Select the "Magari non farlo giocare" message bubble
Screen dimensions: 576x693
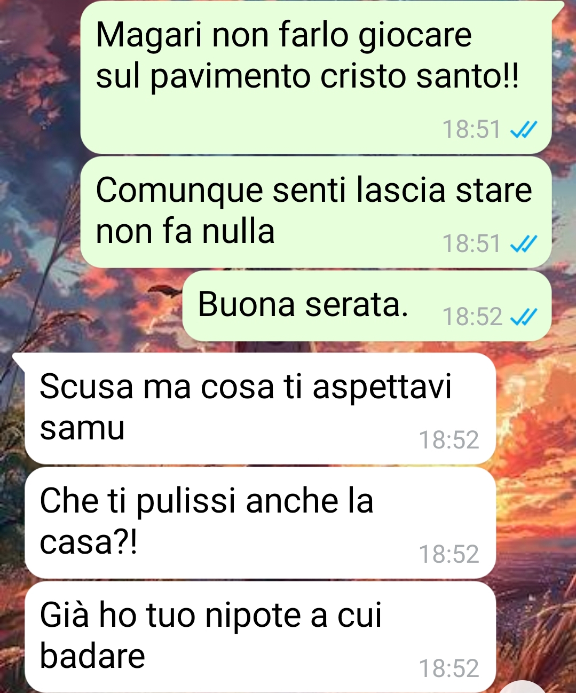pyautogui.click(x=316, y=77)
